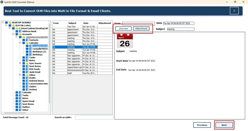This screenshot has width=248, height=131.
Task: Expand the Sync Issues node
Action: (x=20, y=63)
